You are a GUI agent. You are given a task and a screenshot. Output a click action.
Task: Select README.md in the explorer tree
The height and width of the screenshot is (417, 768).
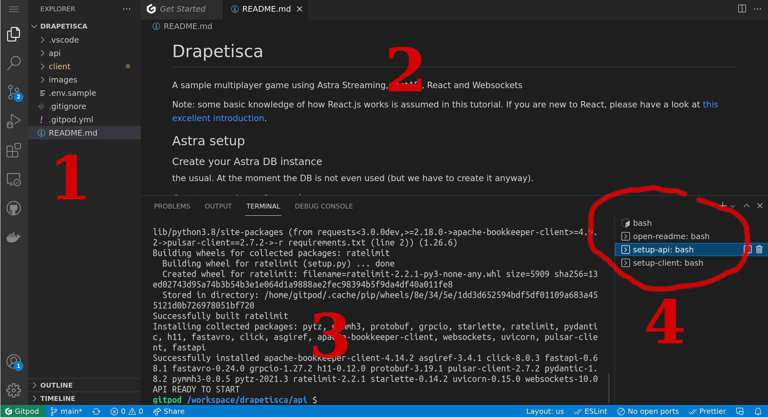84,133
